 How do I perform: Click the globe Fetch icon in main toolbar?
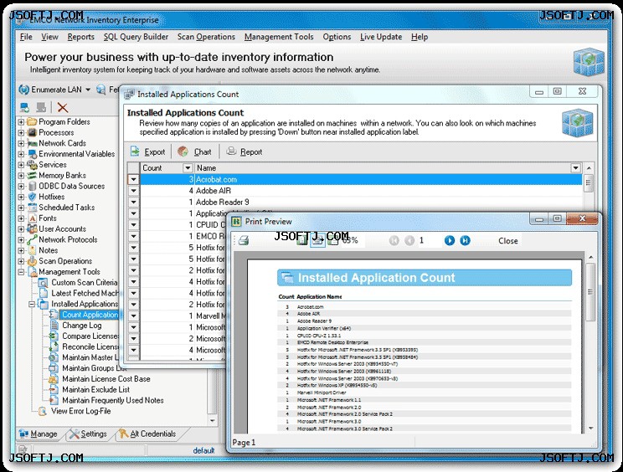point(101,90)
